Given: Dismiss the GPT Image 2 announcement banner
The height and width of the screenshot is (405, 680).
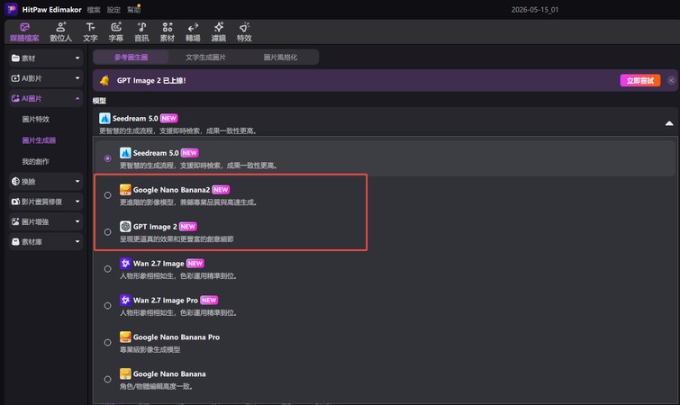Looking at the screenshot, I should 671,81.
